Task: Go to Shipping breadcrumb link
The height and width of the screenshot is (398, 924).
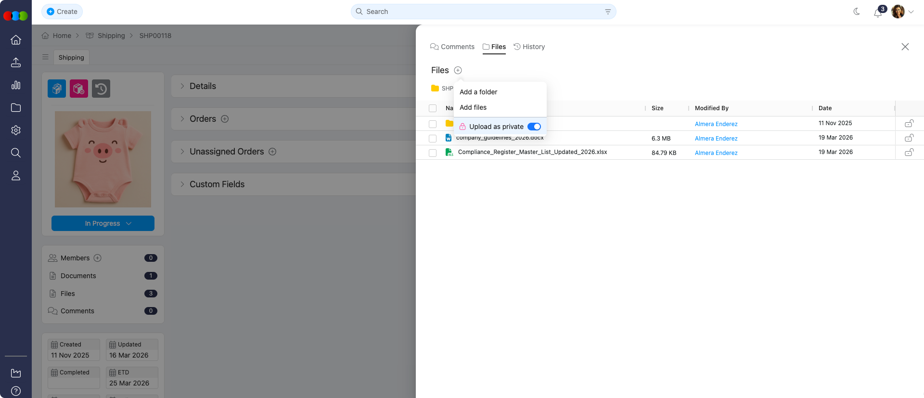Action: pos(105,36)
